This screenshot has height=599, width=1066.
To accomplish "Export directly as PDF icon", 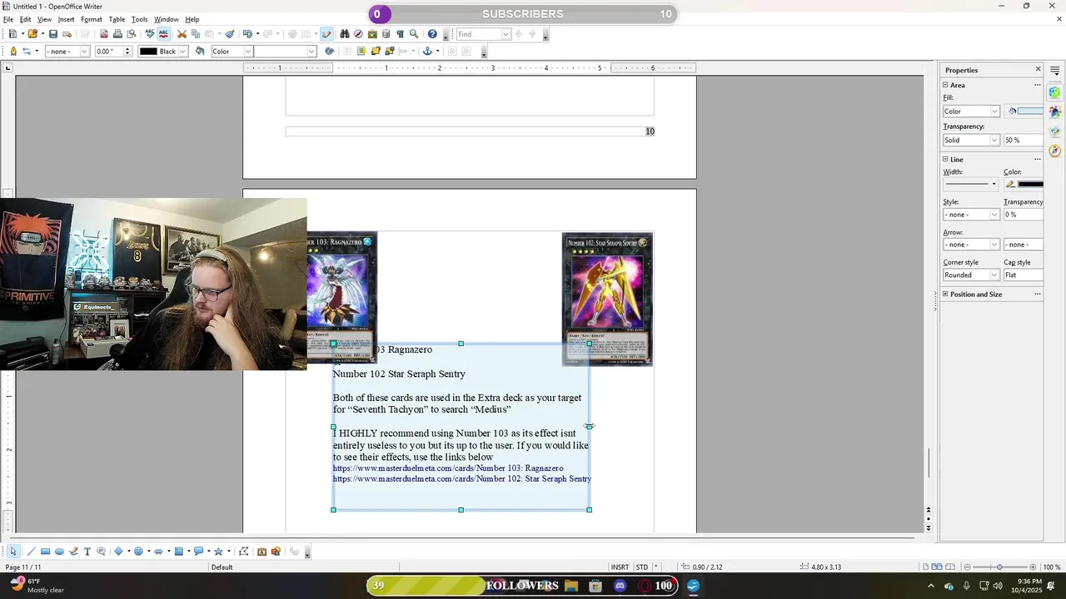I will click(104, 34).
